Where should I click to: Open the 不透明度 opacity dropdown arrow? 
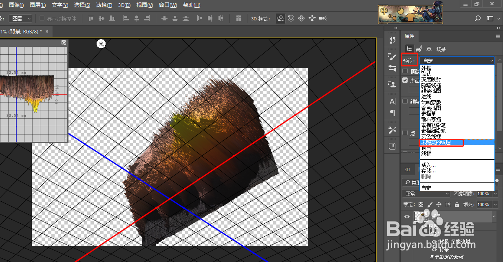[495, 194]
